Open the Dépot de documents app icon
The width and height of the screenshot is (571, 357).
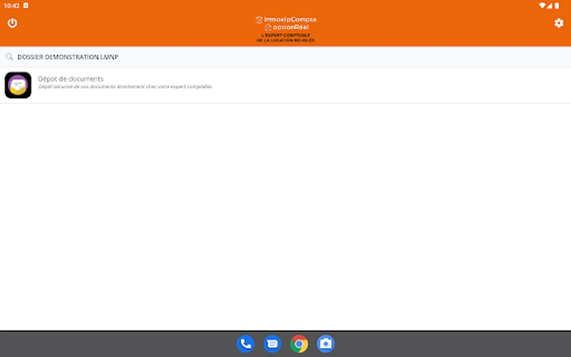(x=18, y=85)
